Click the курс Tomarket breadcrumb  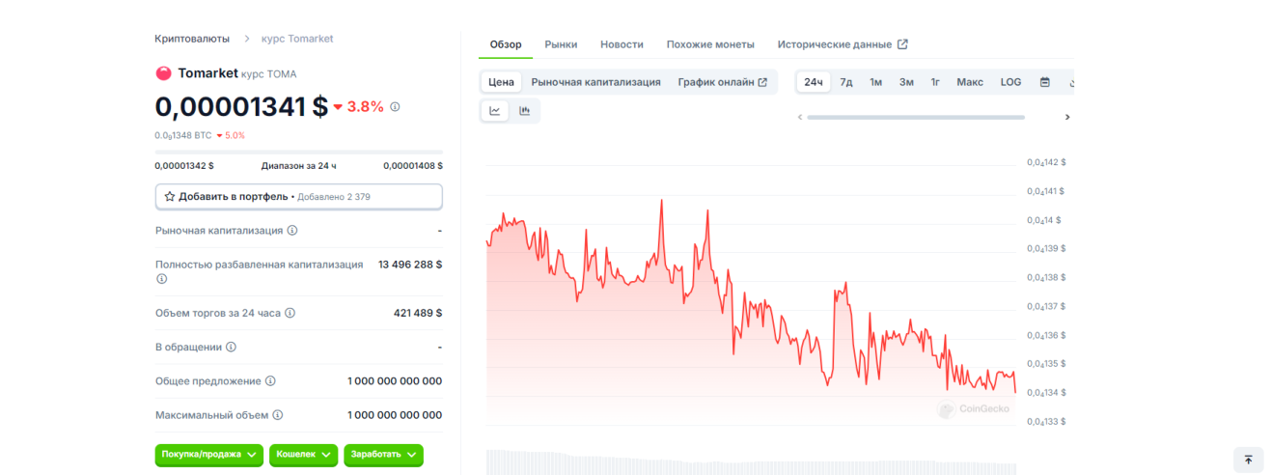click(297, 39)
